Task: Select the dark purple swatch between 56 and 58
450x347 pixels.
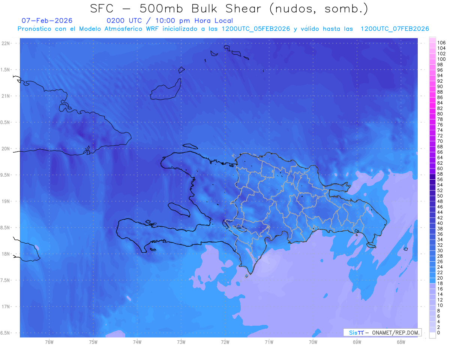Action: pos(432,177)
